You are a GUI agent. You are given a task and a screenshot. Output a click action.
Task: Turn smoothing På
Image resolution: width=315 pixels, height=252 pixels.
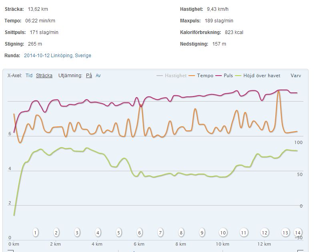(89, 75)
